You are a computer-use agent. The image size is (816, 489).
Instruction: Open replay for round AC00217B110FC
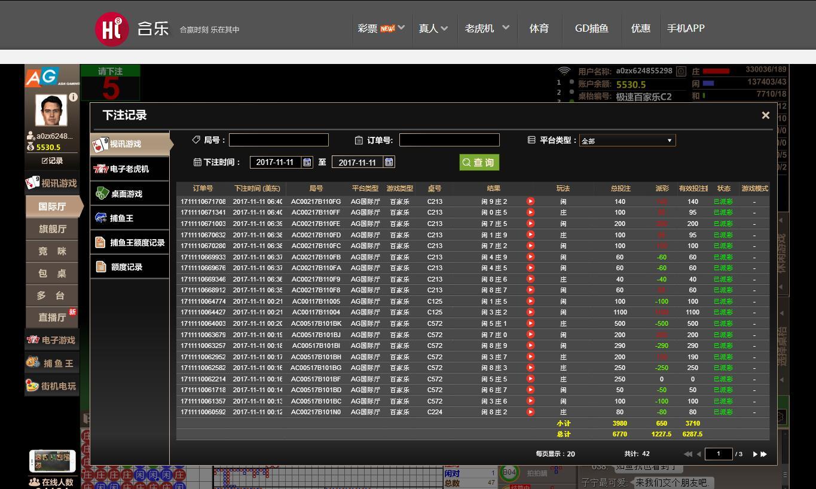click(x=530, y=246)
